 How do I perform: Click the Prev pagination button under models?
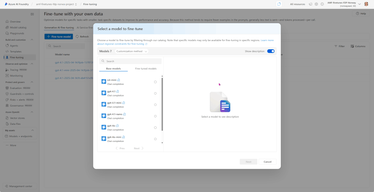tap(120, 148)
